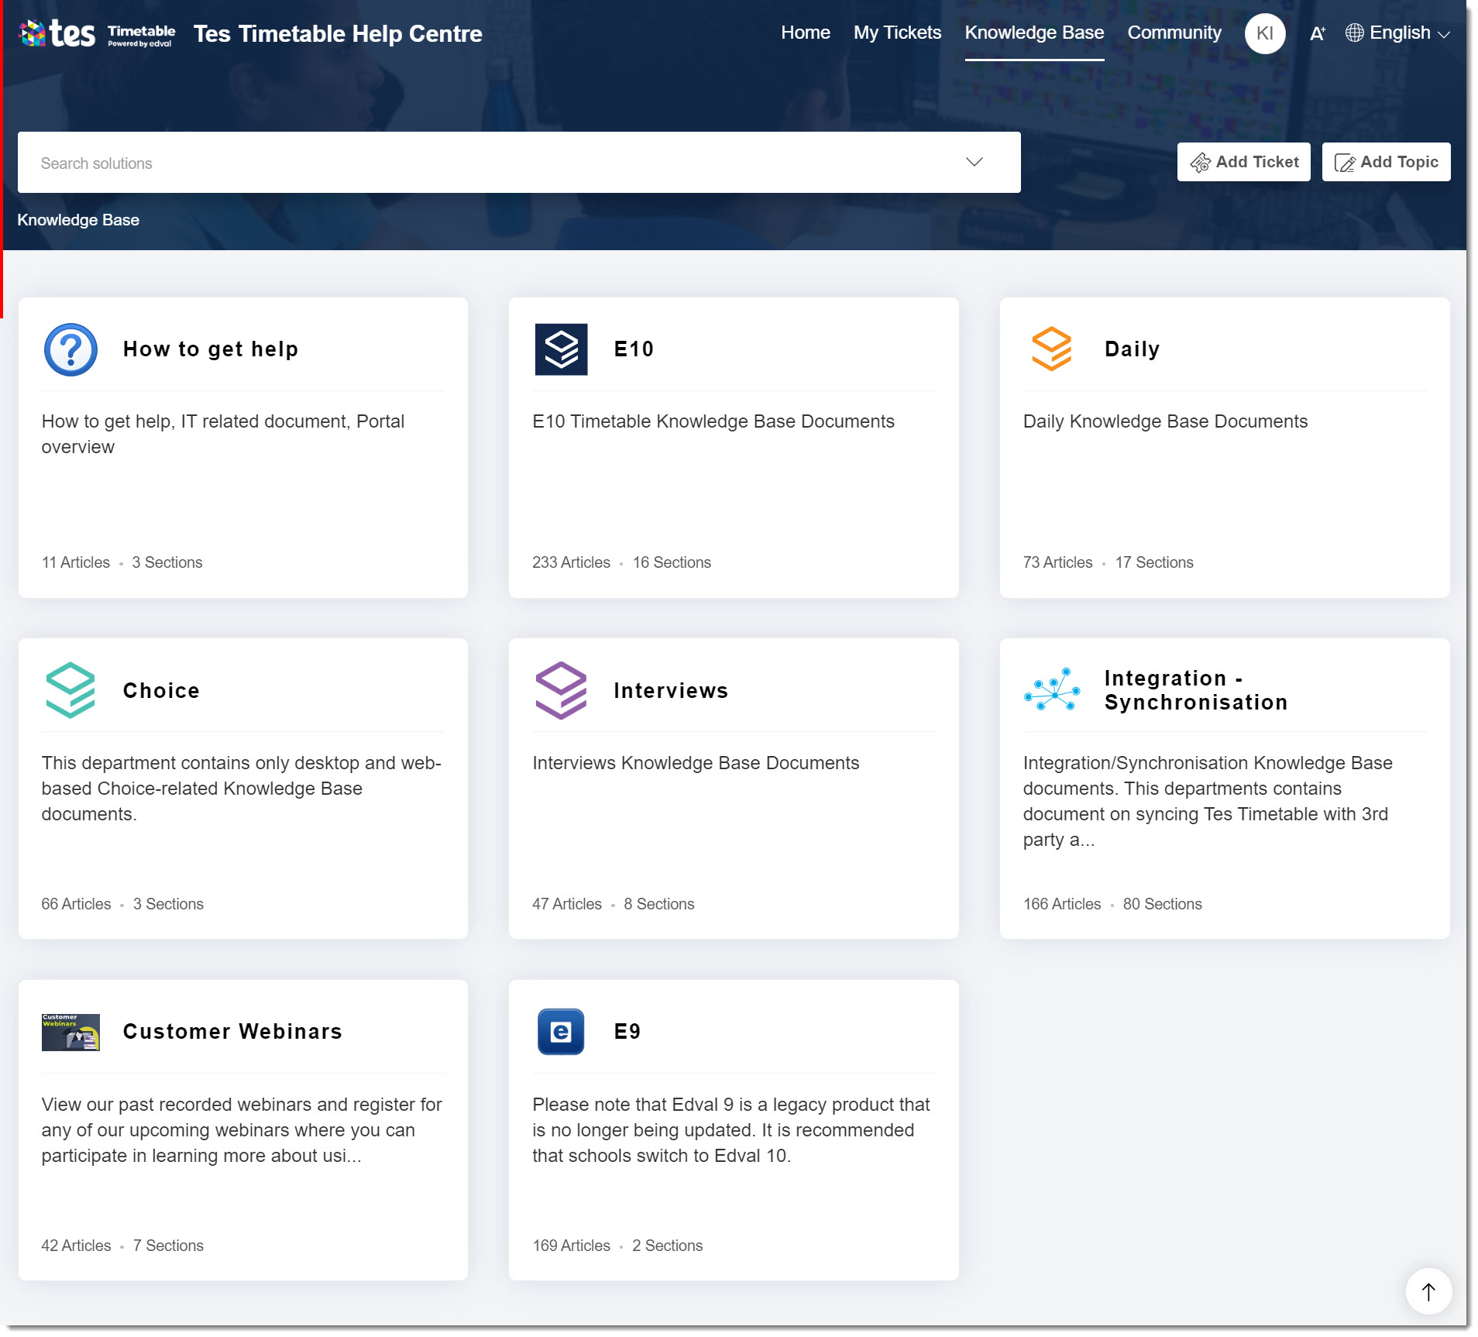Image resolution: width=1478 pixels, height=1337 pixels.
Task: Open the Interviews category title
Action: pos(671,690)
